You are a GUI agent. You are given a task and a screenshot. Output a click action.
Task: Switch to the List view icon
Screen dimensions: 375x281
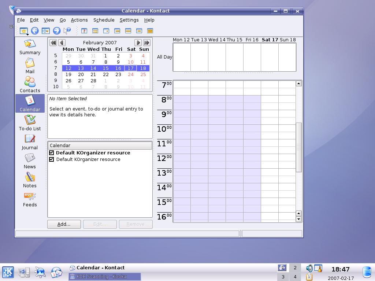(x=95, y=31)
